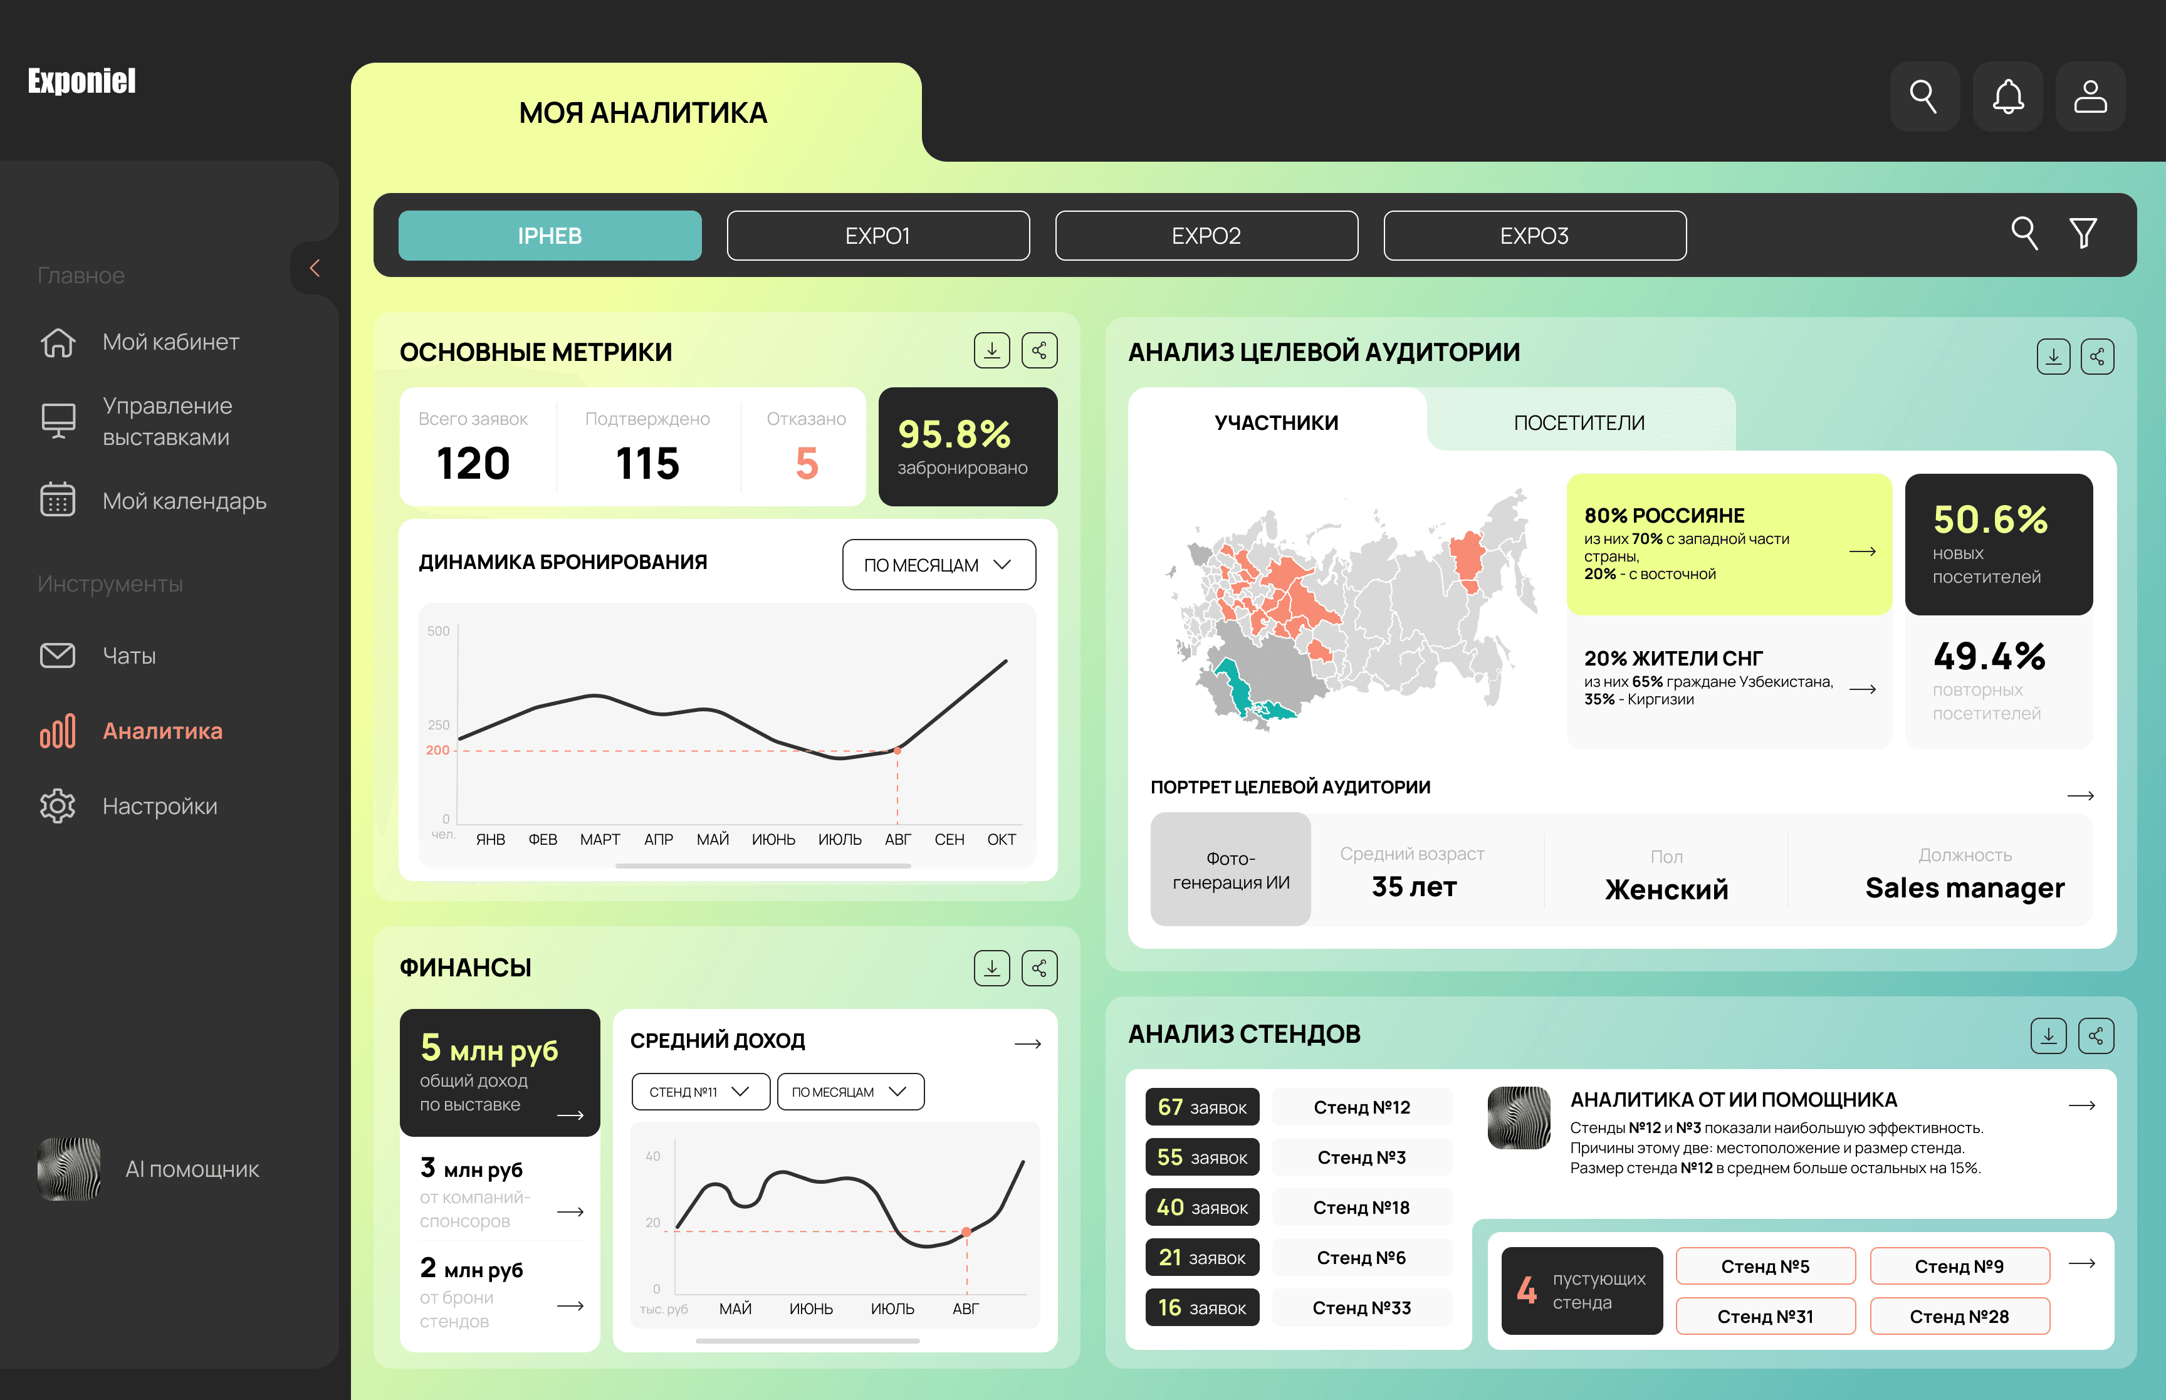
Task: Click the Стенд №31 button
Action: coord(1764,1317)
